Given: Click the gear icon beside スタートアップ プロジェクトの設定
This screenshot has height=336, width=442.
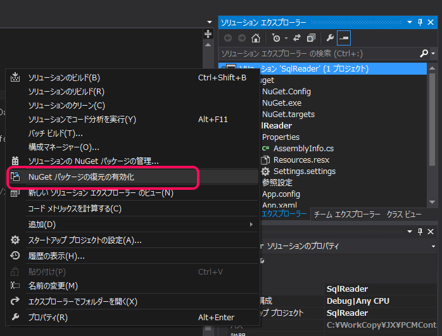Looking at the screenshot, I should point(15,240).
